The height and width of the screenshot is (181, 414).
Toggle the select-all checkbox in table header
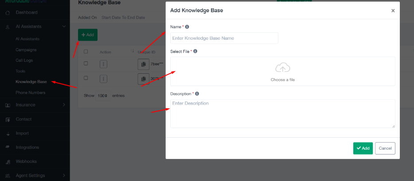click(86, 52)
